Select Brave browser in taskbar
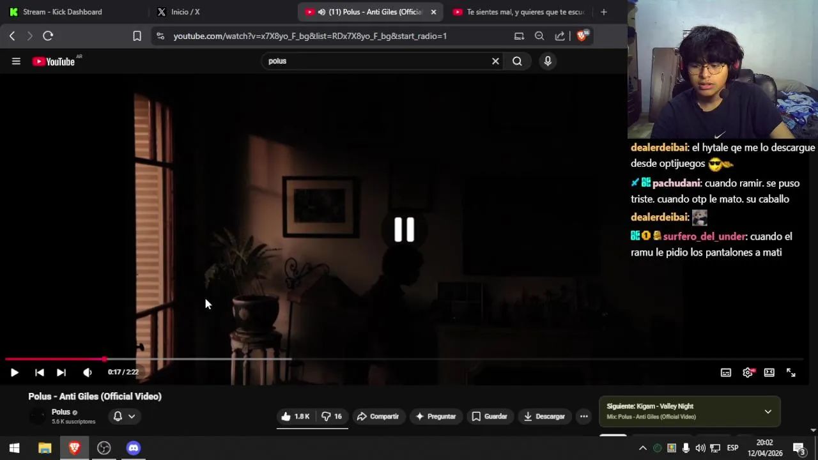818x460 pixels. pyautogui.click(x=74, y=448)
